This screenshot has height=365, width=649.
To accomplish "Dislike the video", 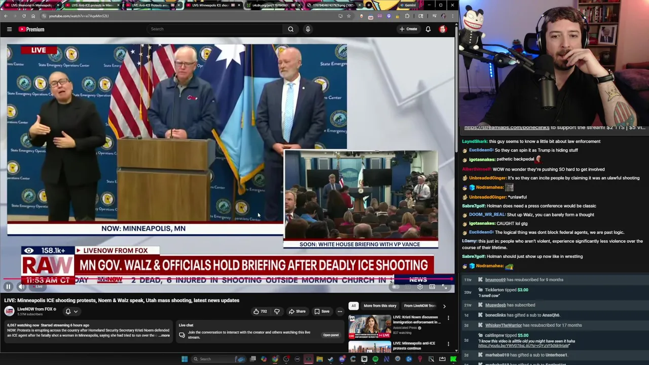I will [x=277, y=311].
